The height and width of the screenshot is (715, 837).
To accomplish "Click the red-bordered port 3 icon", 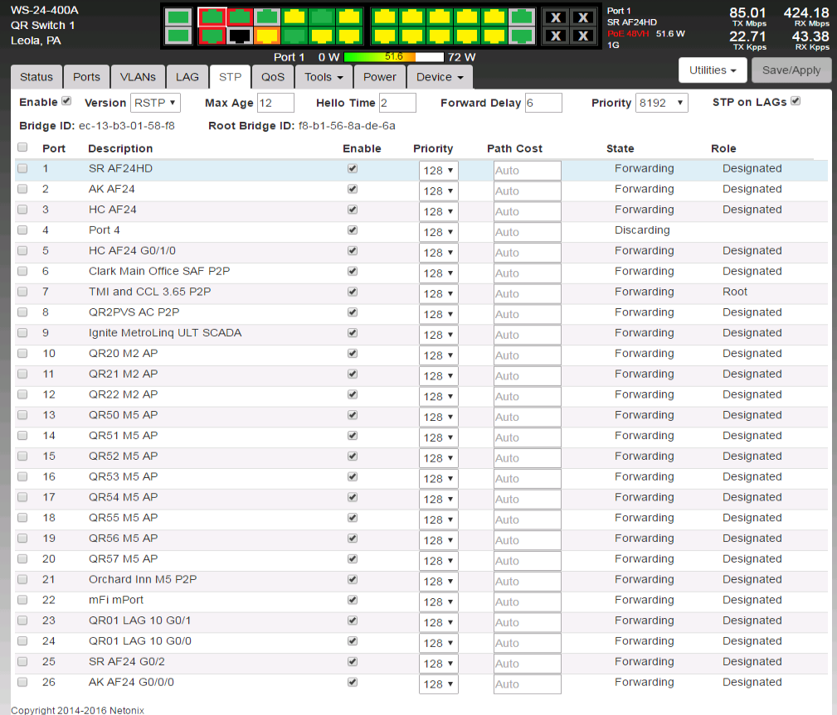I will click(x=240, y=17).
